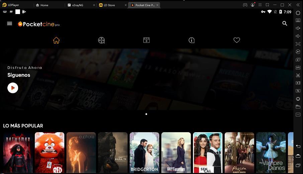The image size is (303, 174).
Task: Open the info tab icon
Action: (192, 40)
